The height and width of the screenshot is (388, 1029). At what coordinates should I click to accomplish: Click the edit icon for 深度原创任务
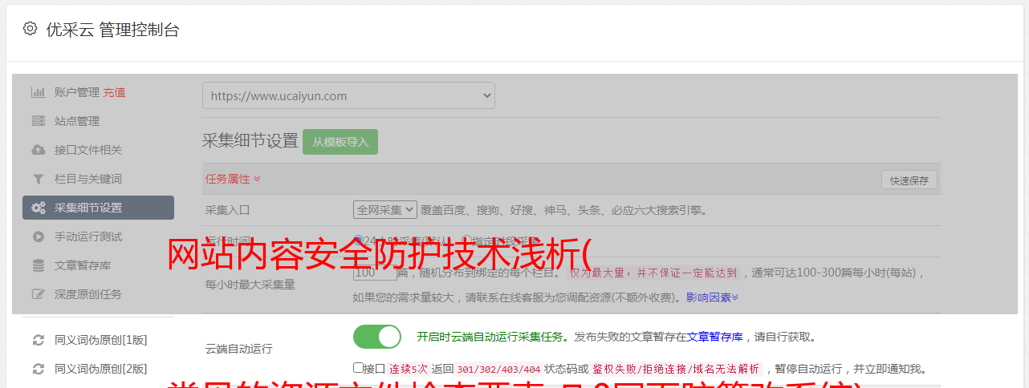click(x=38, y=294)
